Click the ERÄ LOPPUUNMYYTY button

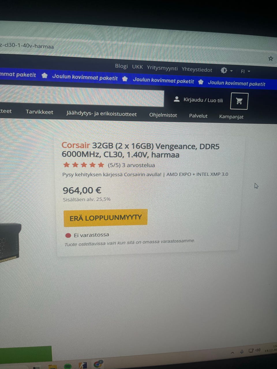(x=106, y=218)
